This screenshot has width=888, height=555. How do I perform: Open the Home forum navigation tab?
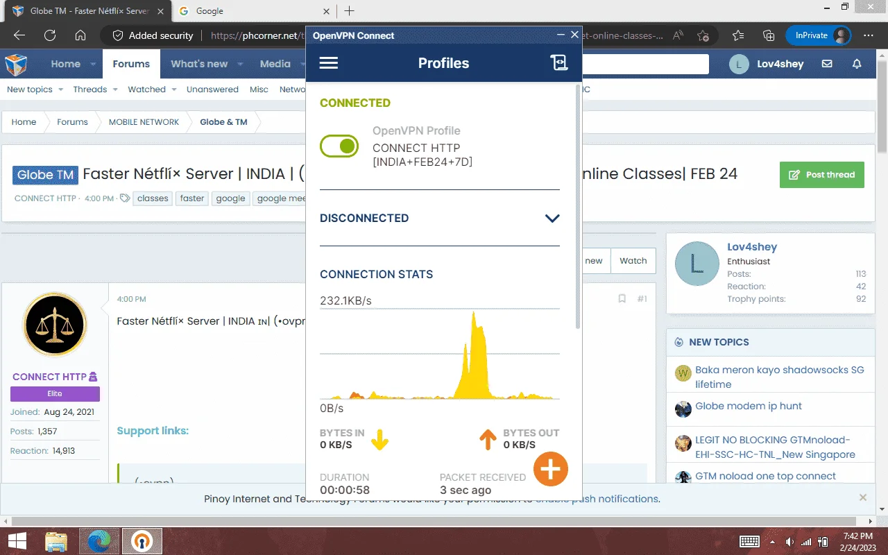66,64
